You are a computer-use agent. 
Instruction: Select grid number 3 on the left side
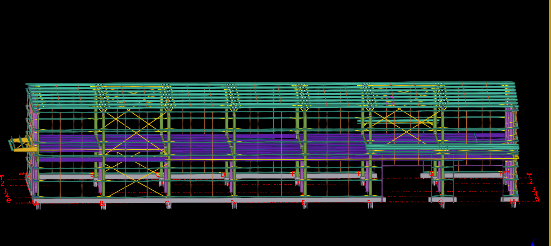[5, 191]
